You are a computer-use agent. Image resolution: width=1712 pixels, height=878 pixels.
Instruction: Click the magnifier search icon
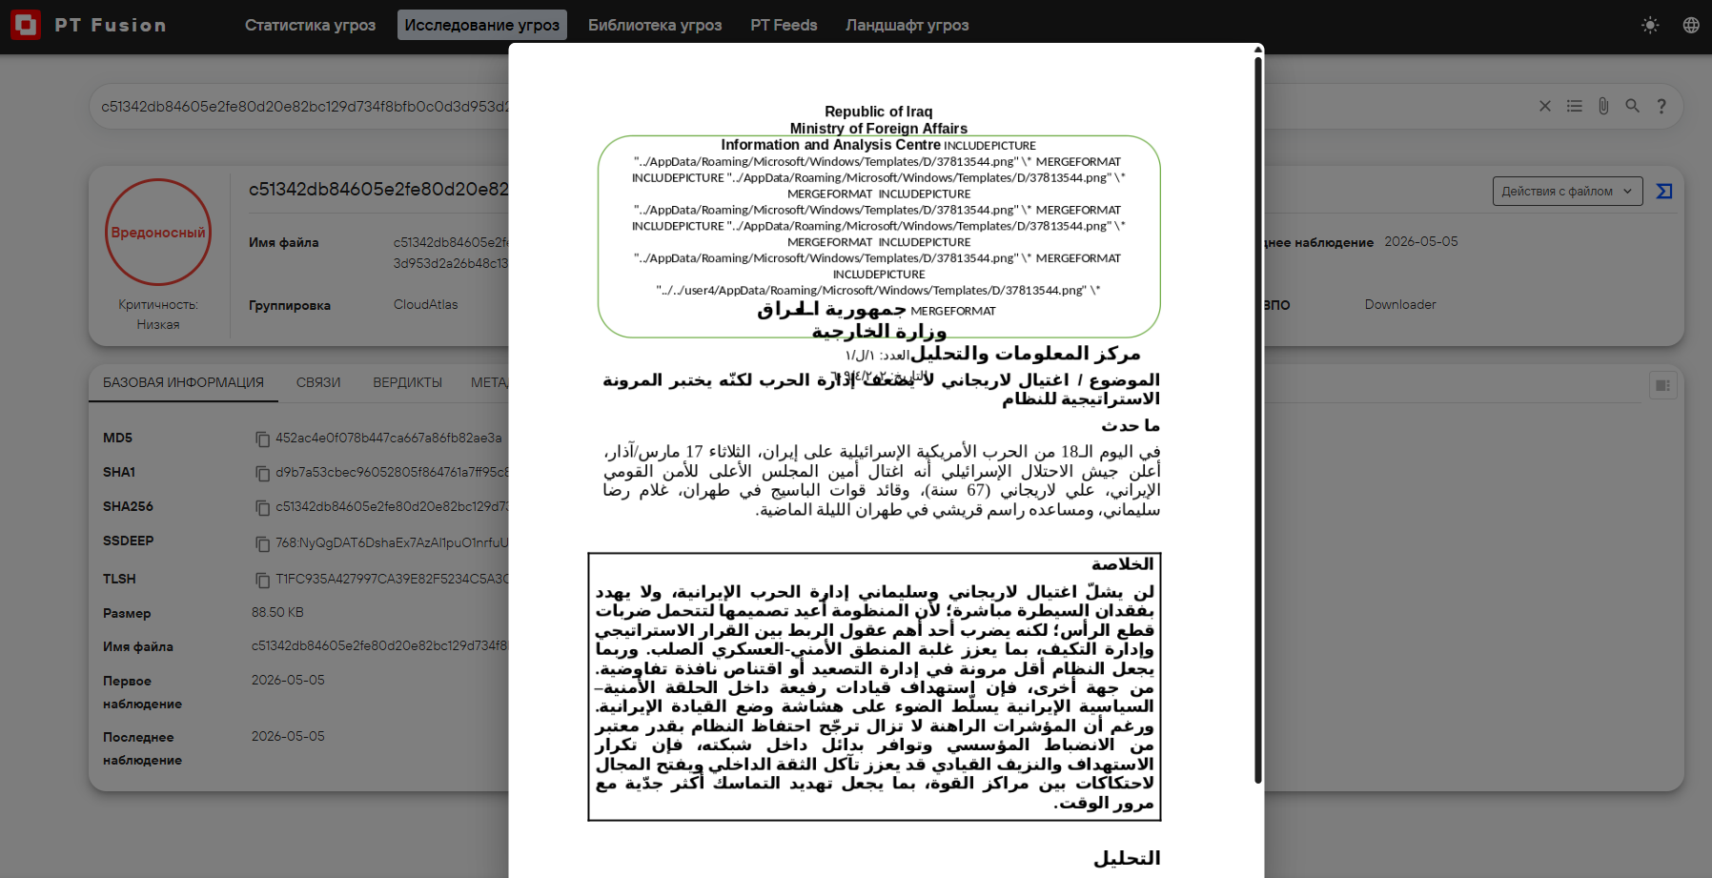1633,106
